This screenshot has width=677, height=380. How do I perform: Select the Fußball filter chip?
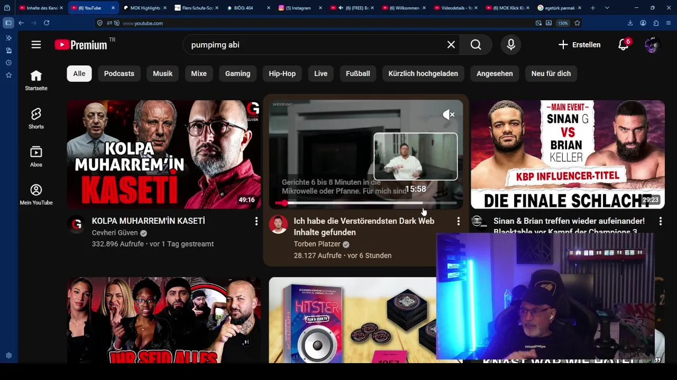(358, 73)
